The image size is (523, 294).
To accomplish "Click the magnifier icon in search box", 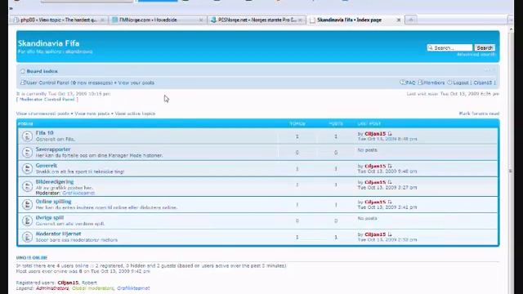I will (431, 47).
